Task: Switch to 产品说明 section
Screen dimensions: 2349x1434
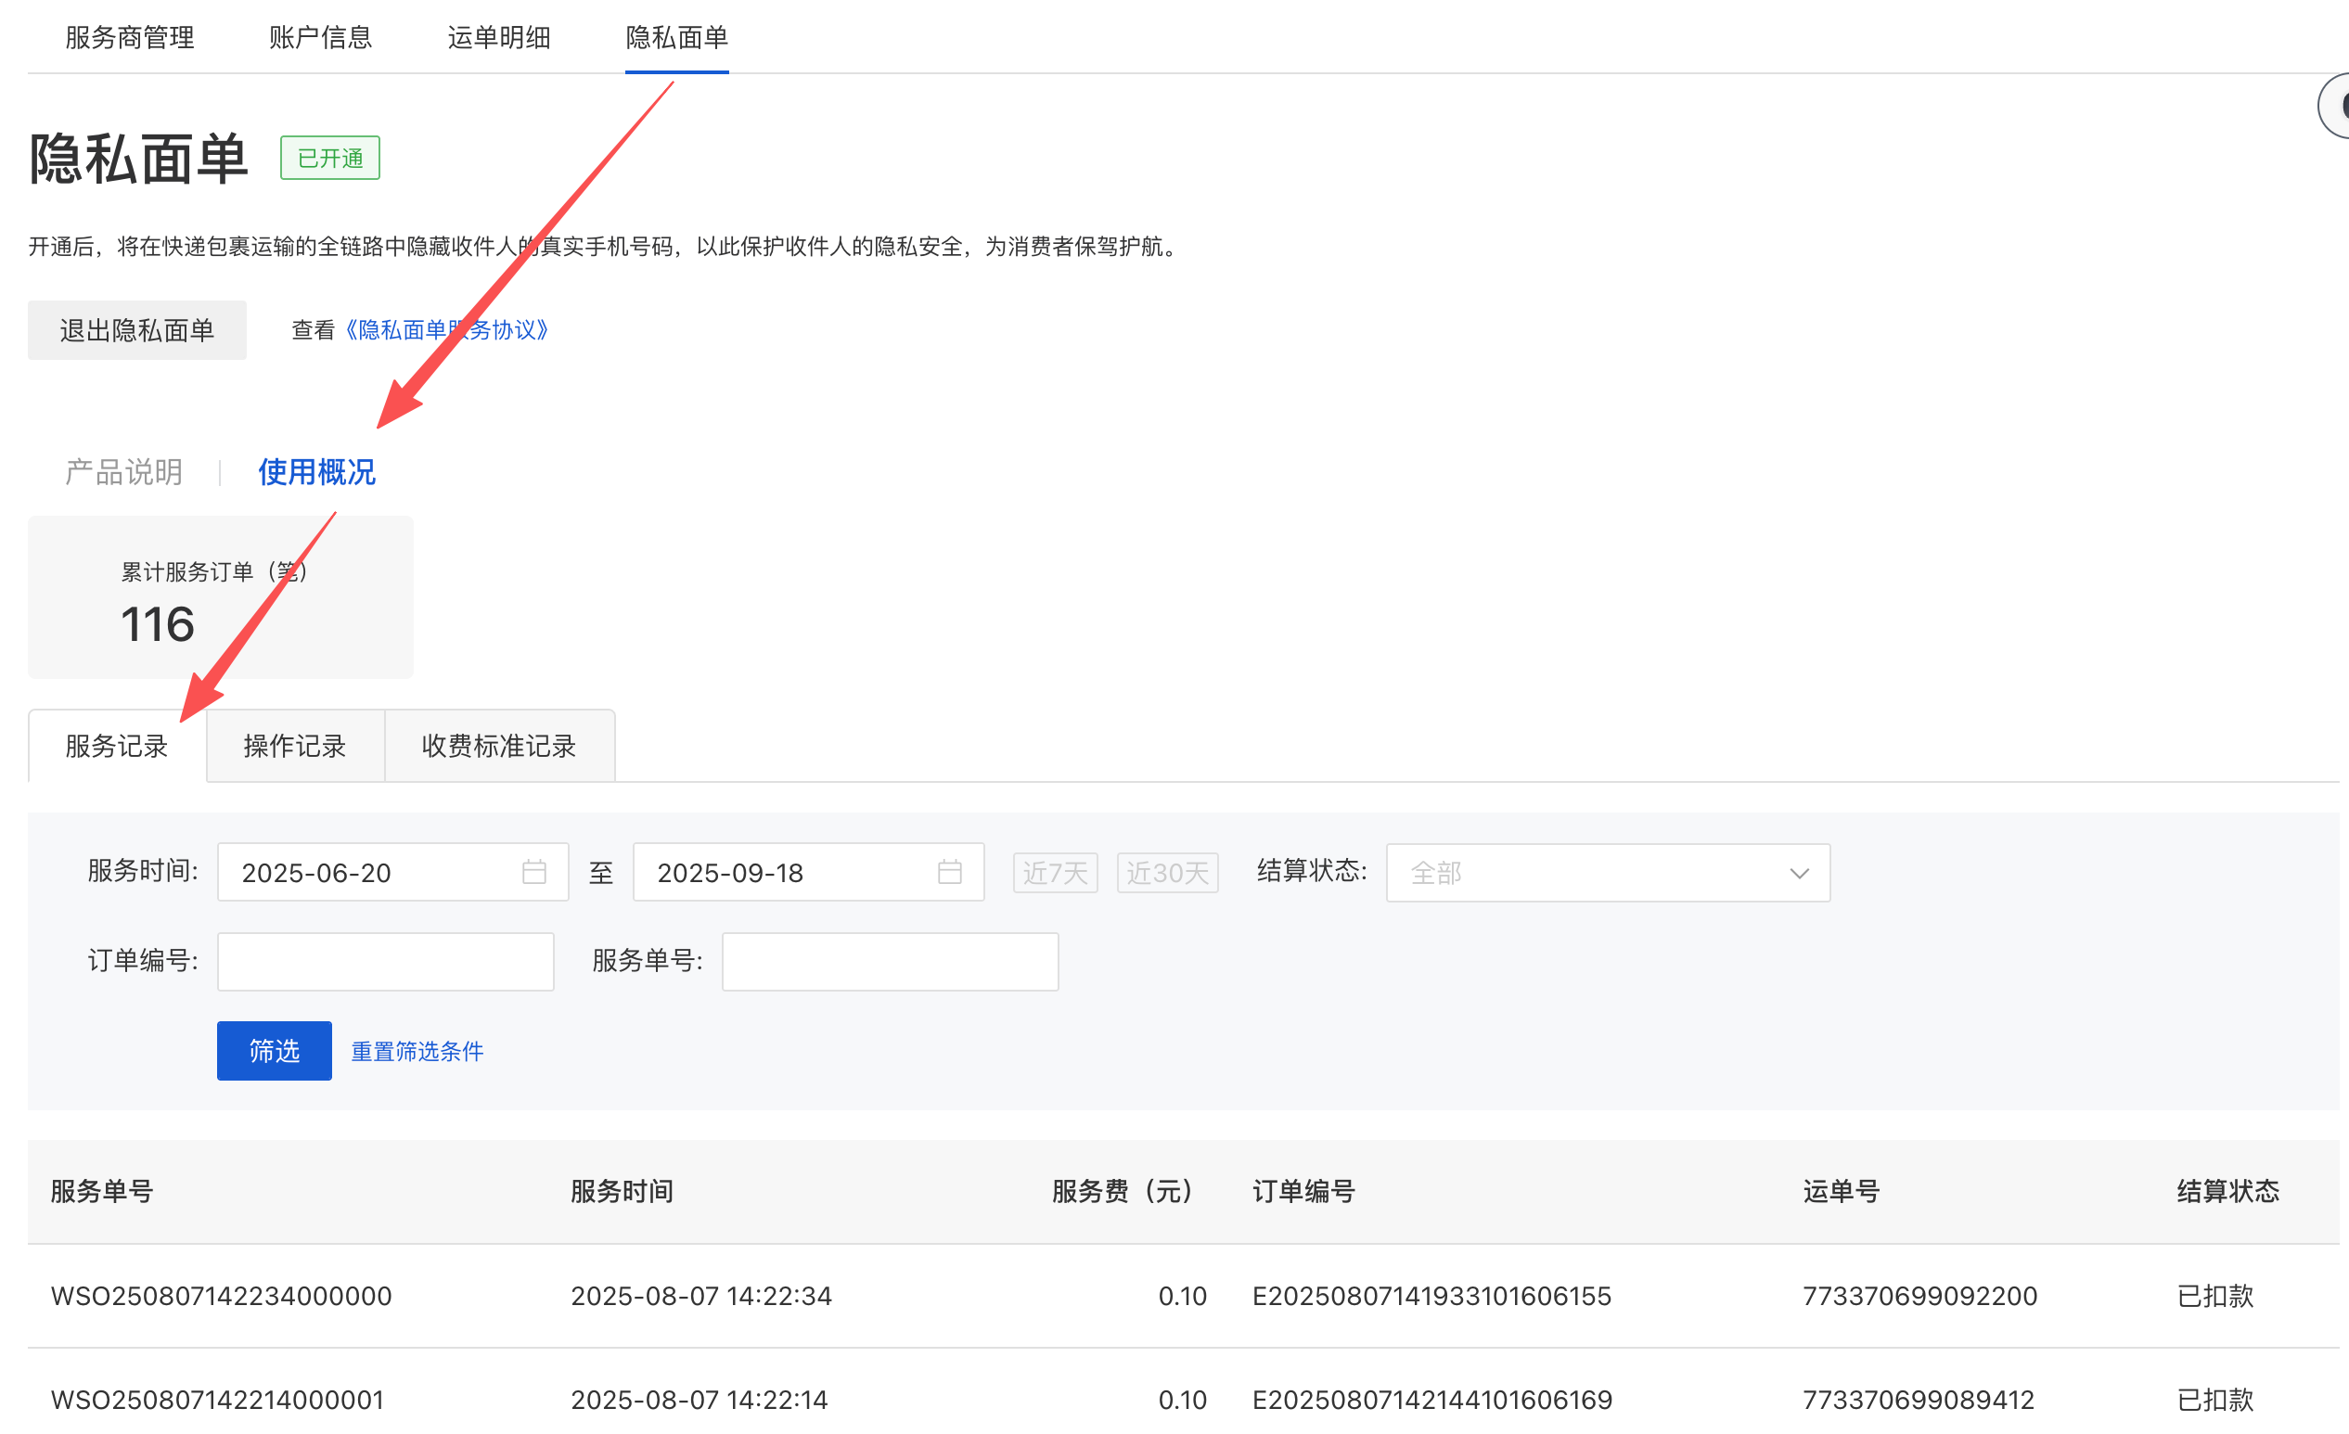Action: point(124,472)
